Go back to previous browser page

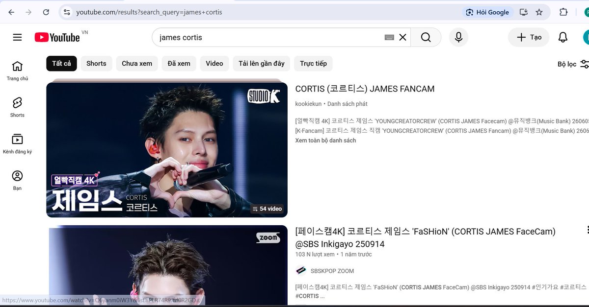coord(11,12)
